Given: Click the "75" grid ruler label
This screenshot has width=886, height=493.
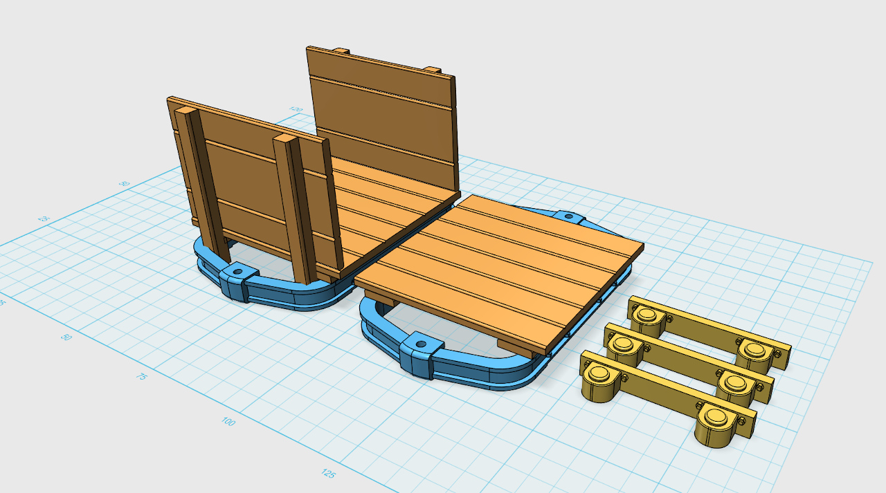Looking at the screenshot, I should coord(141,377).
